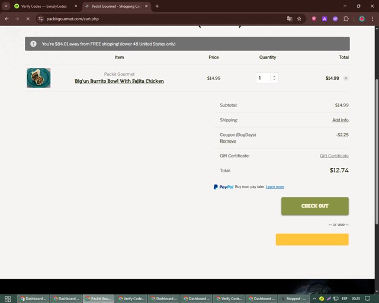The height and width of the screenshot is (303, 379).
Task: Click the PayPal logo
Action: click(x=223, y=187)
